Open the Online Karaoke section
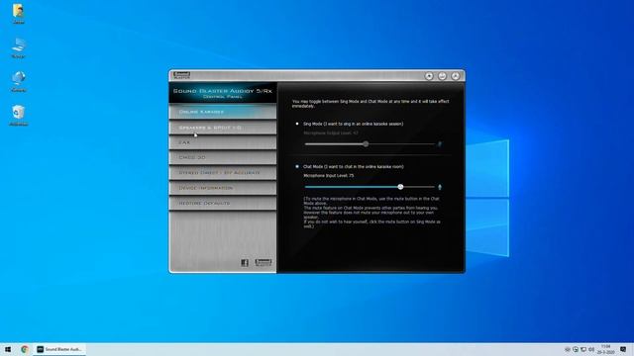 (222, 112)
